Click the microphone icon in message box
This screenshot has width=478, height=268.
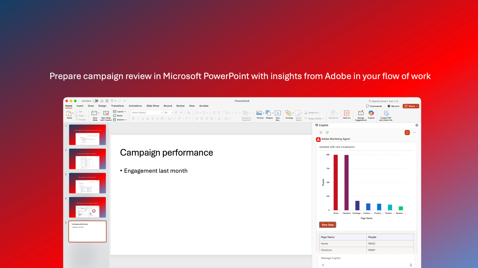411,265
